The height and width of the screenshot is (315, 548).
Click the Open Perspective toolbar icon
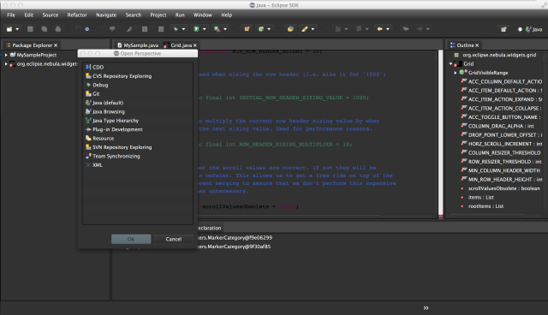pyautogui.click(x=503, y=29)
